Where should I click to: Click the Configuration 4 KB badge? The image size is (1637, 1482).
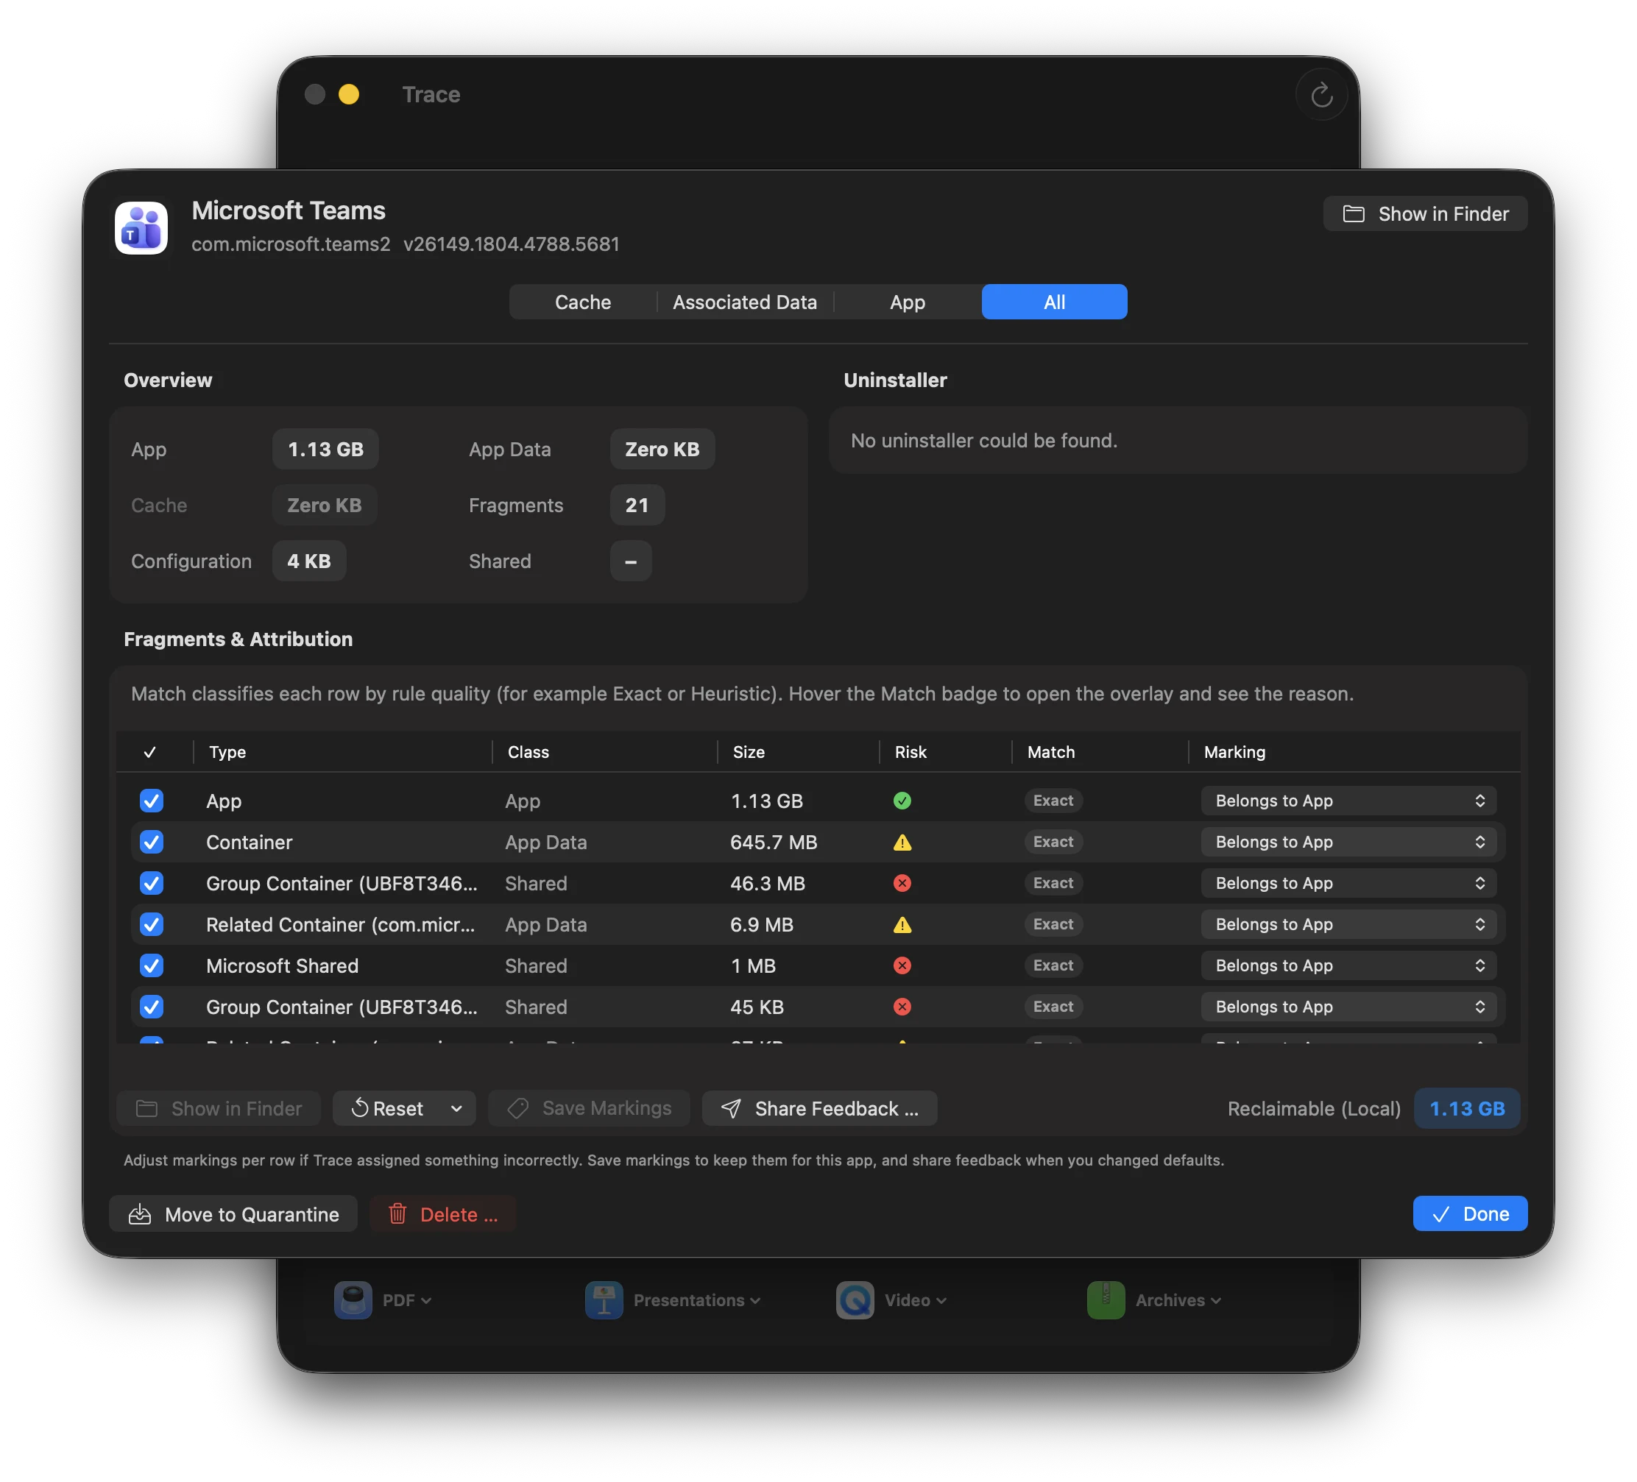[x=309, y=561]
